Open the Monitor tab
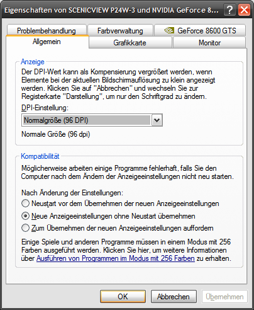254x310 pixels. click(209, 43)
